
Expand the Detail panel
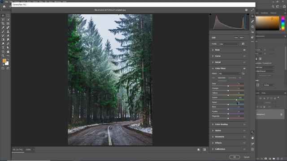[213, 62]
